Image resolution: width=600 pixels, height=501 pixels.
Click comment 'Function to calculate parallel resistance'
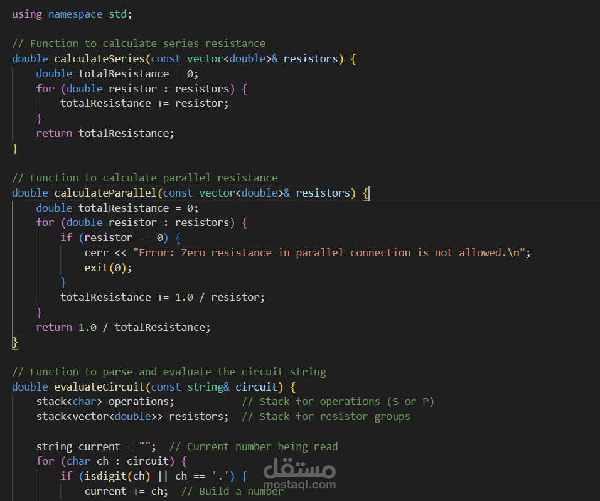point(144,178)
